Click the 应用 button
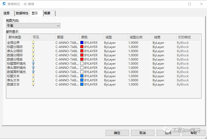This screenshot has height=139, width=207. [168, 133]
